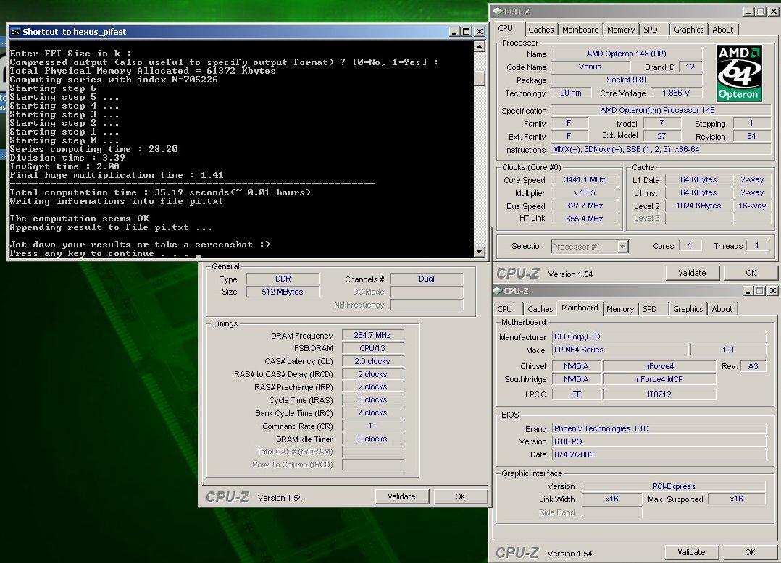Click the Multiplier x 10.5 value
This screenshot has width=781, height=563.
coord(585,193)
